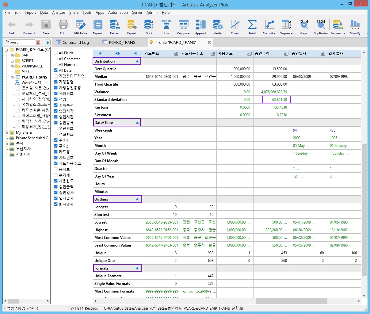
Task: Open the File menu
Action: (7, 13)
